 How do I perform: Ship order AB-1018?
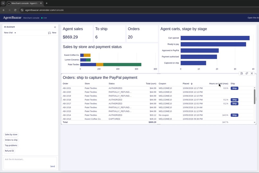pyautogui.click(x=234, y=100)
